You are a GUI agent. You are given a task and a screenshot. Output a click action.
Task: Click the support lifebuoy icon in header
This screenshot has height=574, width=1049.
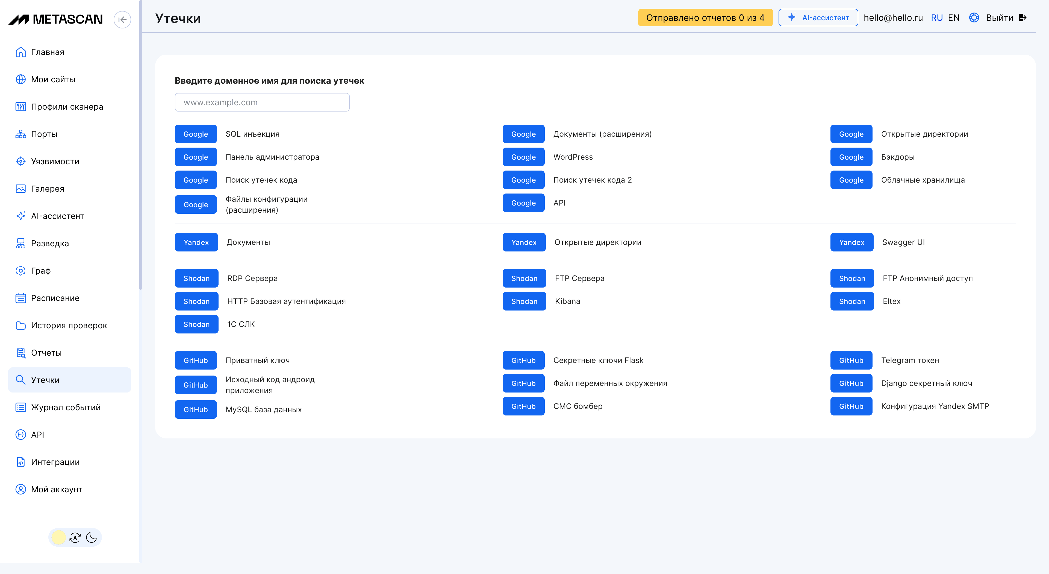click(974, 17)
